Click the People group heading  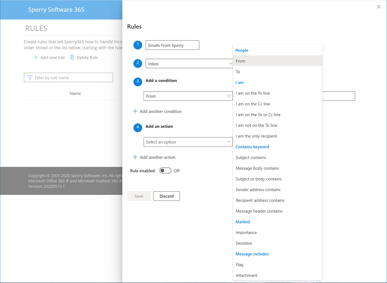point(241,50)
